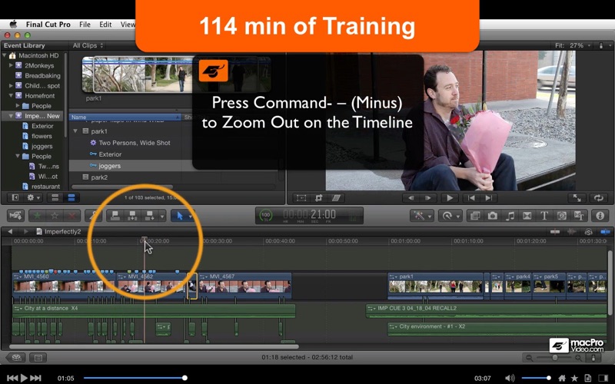
Task: Choose the Select arrow tool
Action: click(180, 216)
